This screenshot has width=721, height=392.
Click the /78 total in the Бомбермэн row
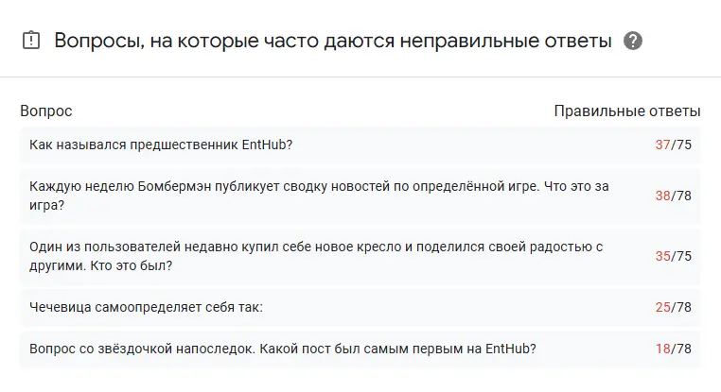coord(682,196)
